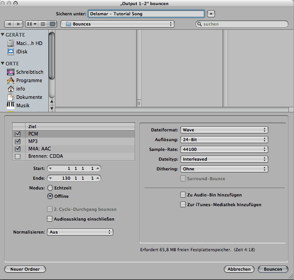Click the column divider resize handle
The height and width of the screenshot is (280, 294).
(x=139, y=103)
